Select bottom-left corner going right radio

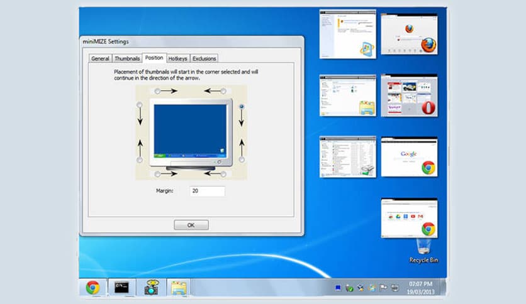157,174
